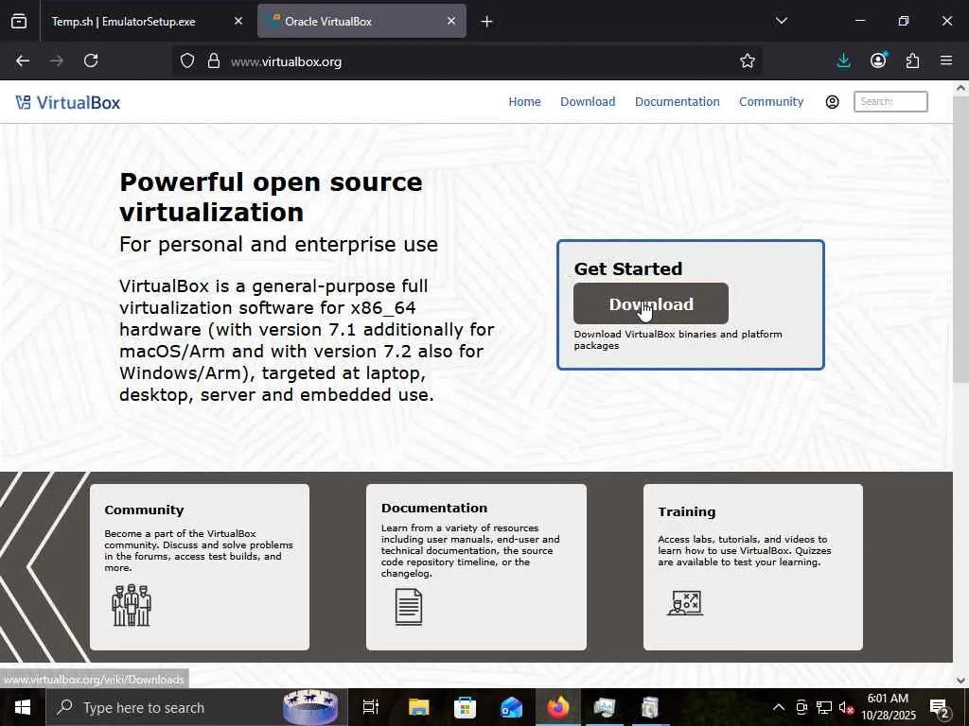Focus the site Search box

[x=890, y=101]
